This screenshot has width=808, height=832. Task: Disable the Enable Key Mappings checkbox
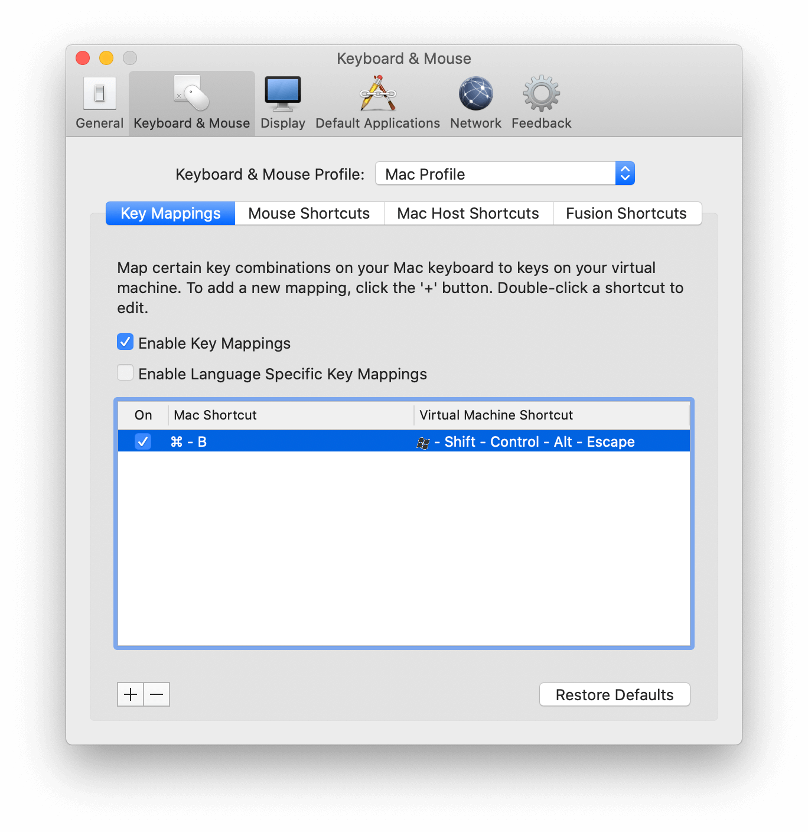(125, 342)
